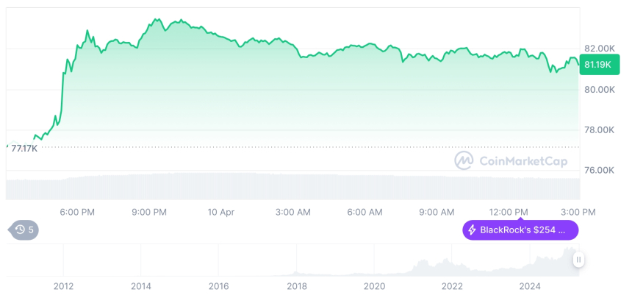This screenshot has width=632, height=295.
Task: Click the lightning bolt news icon
Action: point(472,230)
